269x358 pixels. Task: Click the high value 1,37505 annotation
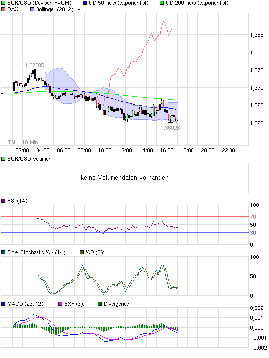click(x=35, y=65)
